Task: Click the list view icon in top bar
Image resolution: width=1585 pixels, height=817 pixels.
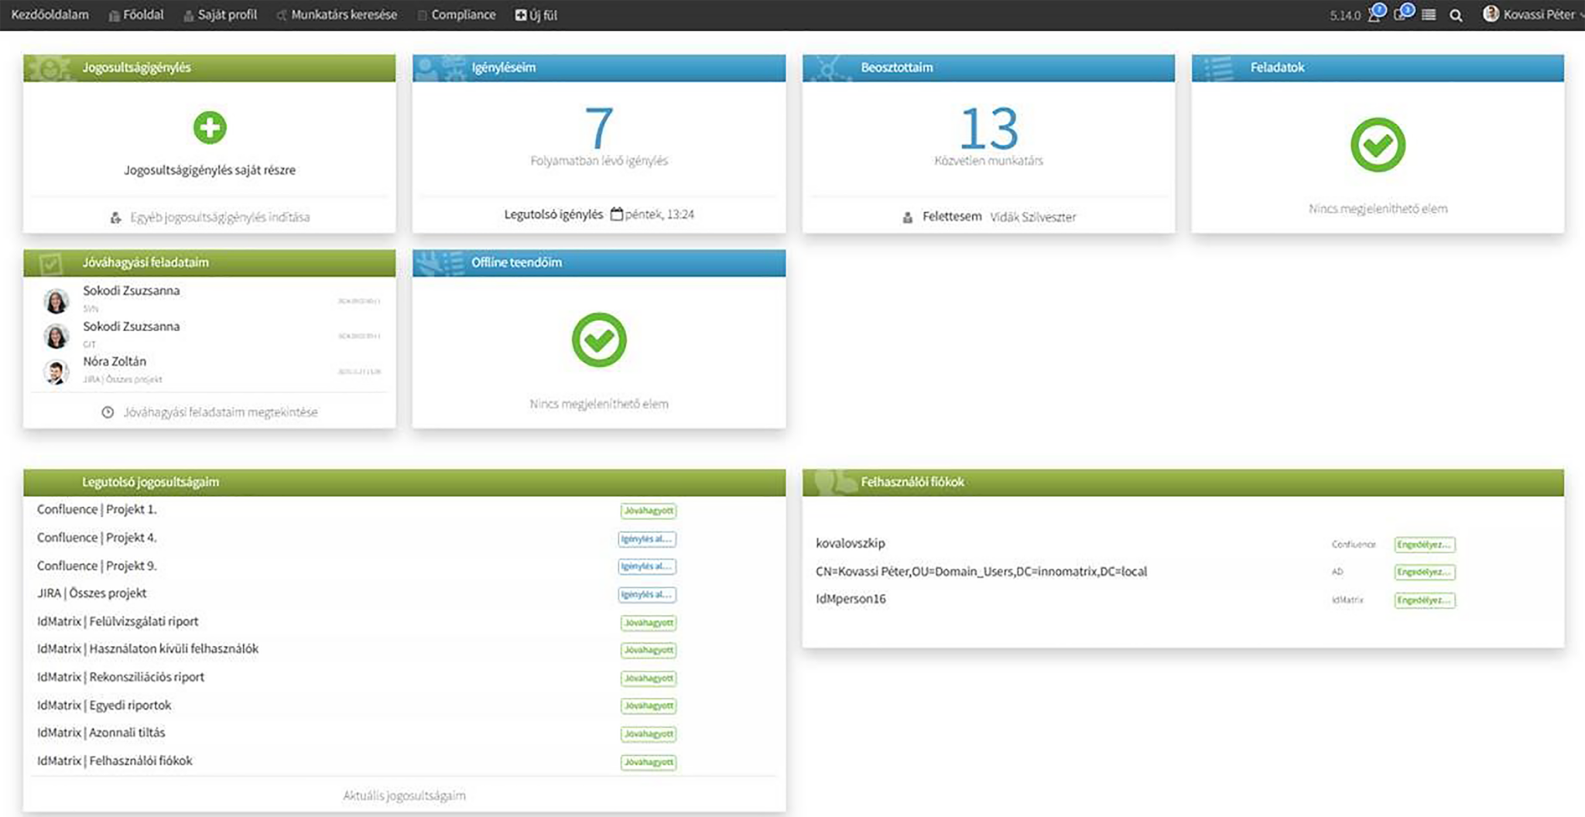Action: [1429, 15]
